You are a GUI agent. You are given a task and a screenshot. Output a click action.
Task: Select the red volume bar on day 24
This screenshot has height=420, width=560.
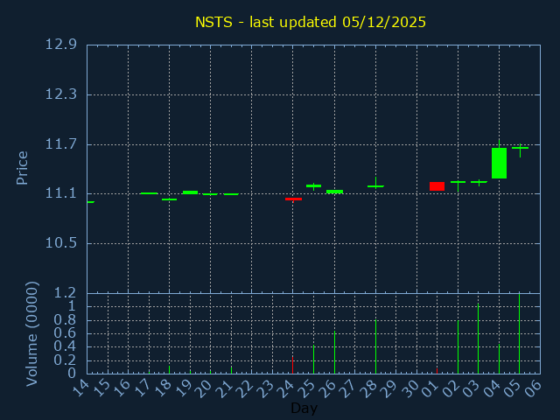[x=292, y=364]
